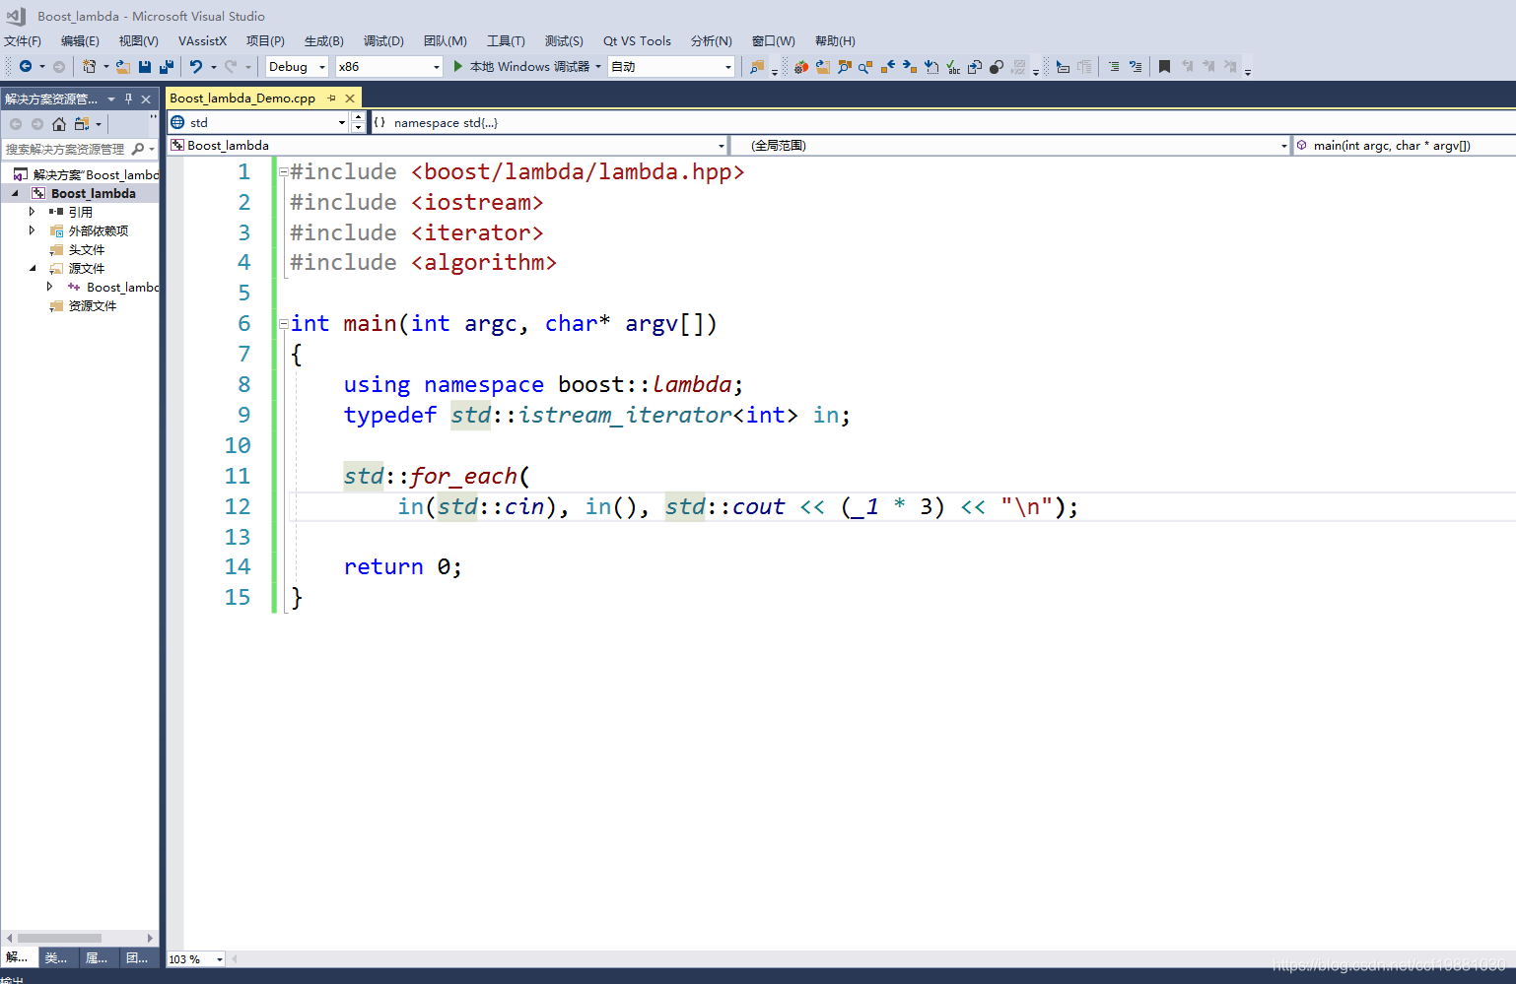
Task: Click the Solution Explorer horizontal scrollbar
Action: (79, 938)
